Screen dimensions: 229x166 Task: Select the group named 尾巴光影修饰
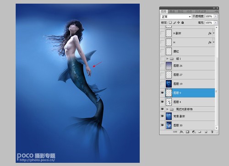pos(187,109)
